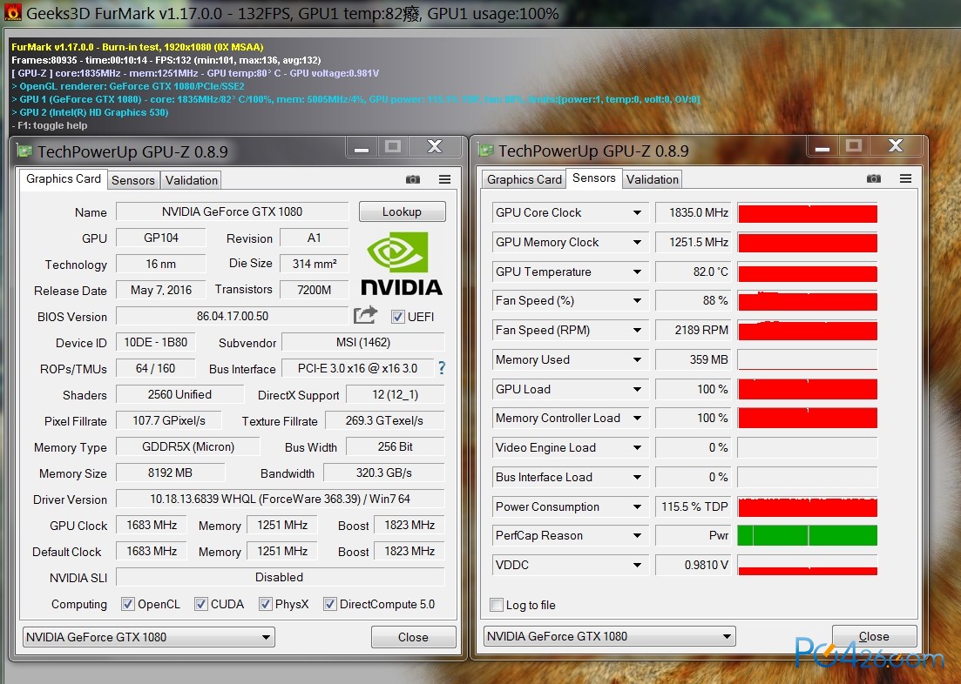
Task: Click the Fan Speed value 2189 RPM
Action: 694,330
